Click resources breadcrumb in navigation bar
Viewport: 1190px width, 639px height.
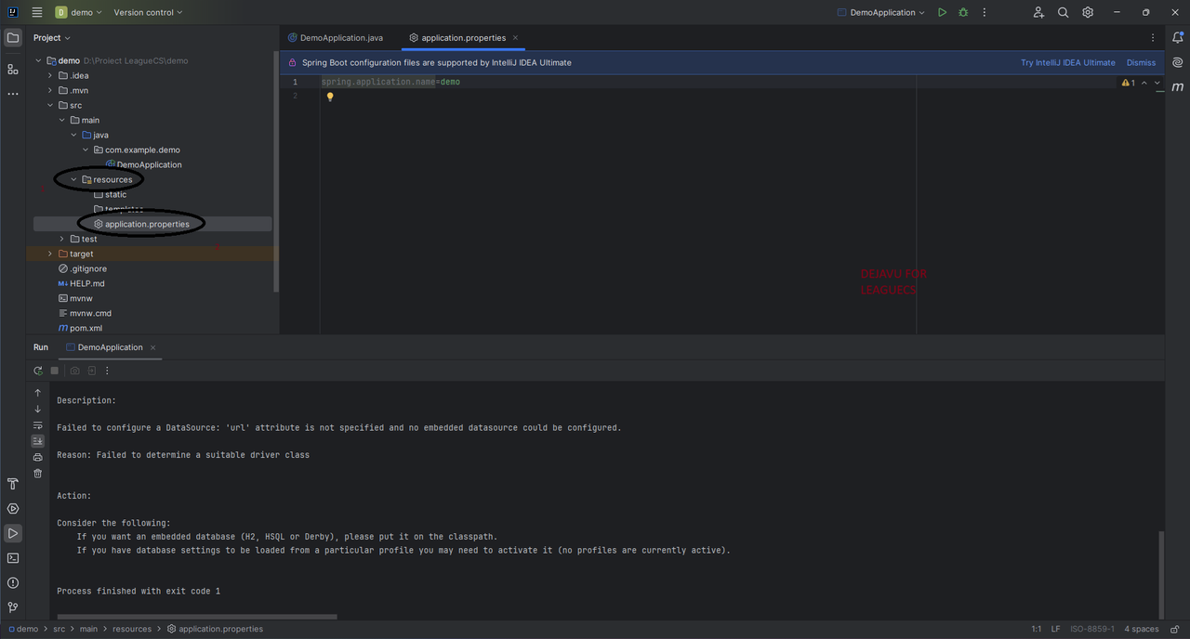pos(132,629)
